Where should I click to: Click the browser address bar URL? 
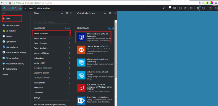(x=34, y=3)
